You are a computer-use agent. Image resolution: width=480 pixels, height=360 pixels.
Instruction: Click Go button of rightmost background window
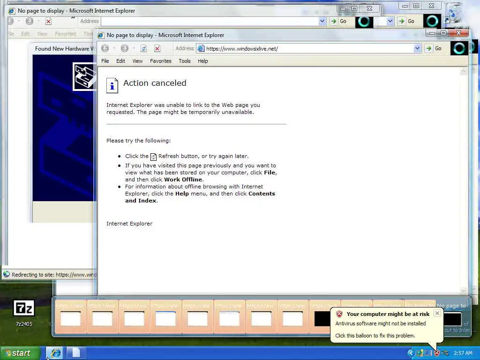(x=406, y=22)
